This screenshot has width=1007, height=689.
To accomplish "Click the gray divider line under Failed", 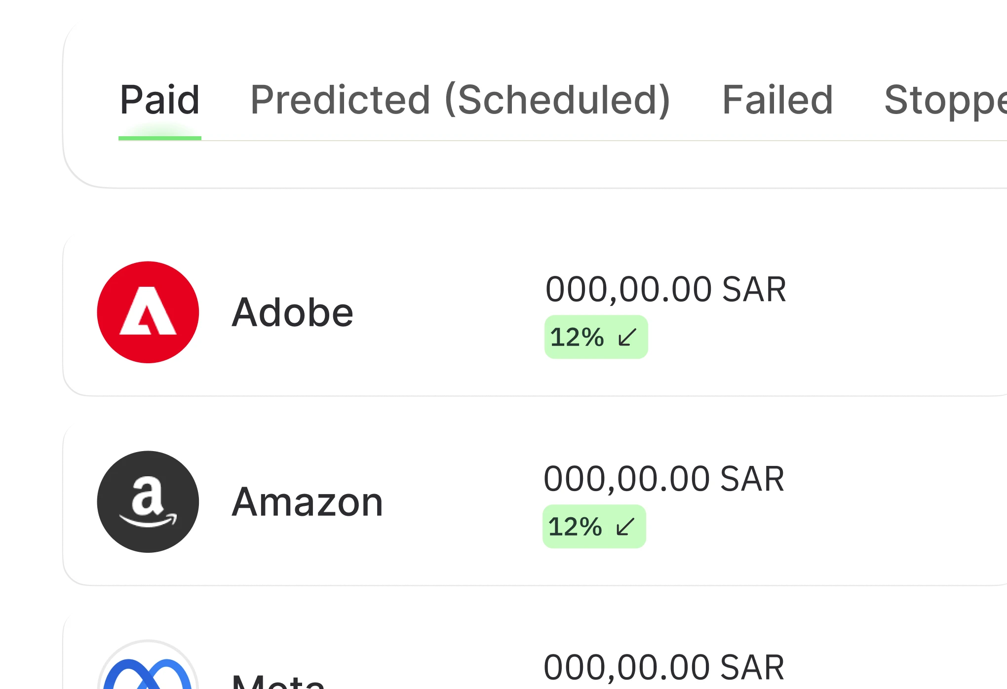I will tap(777, 141).
